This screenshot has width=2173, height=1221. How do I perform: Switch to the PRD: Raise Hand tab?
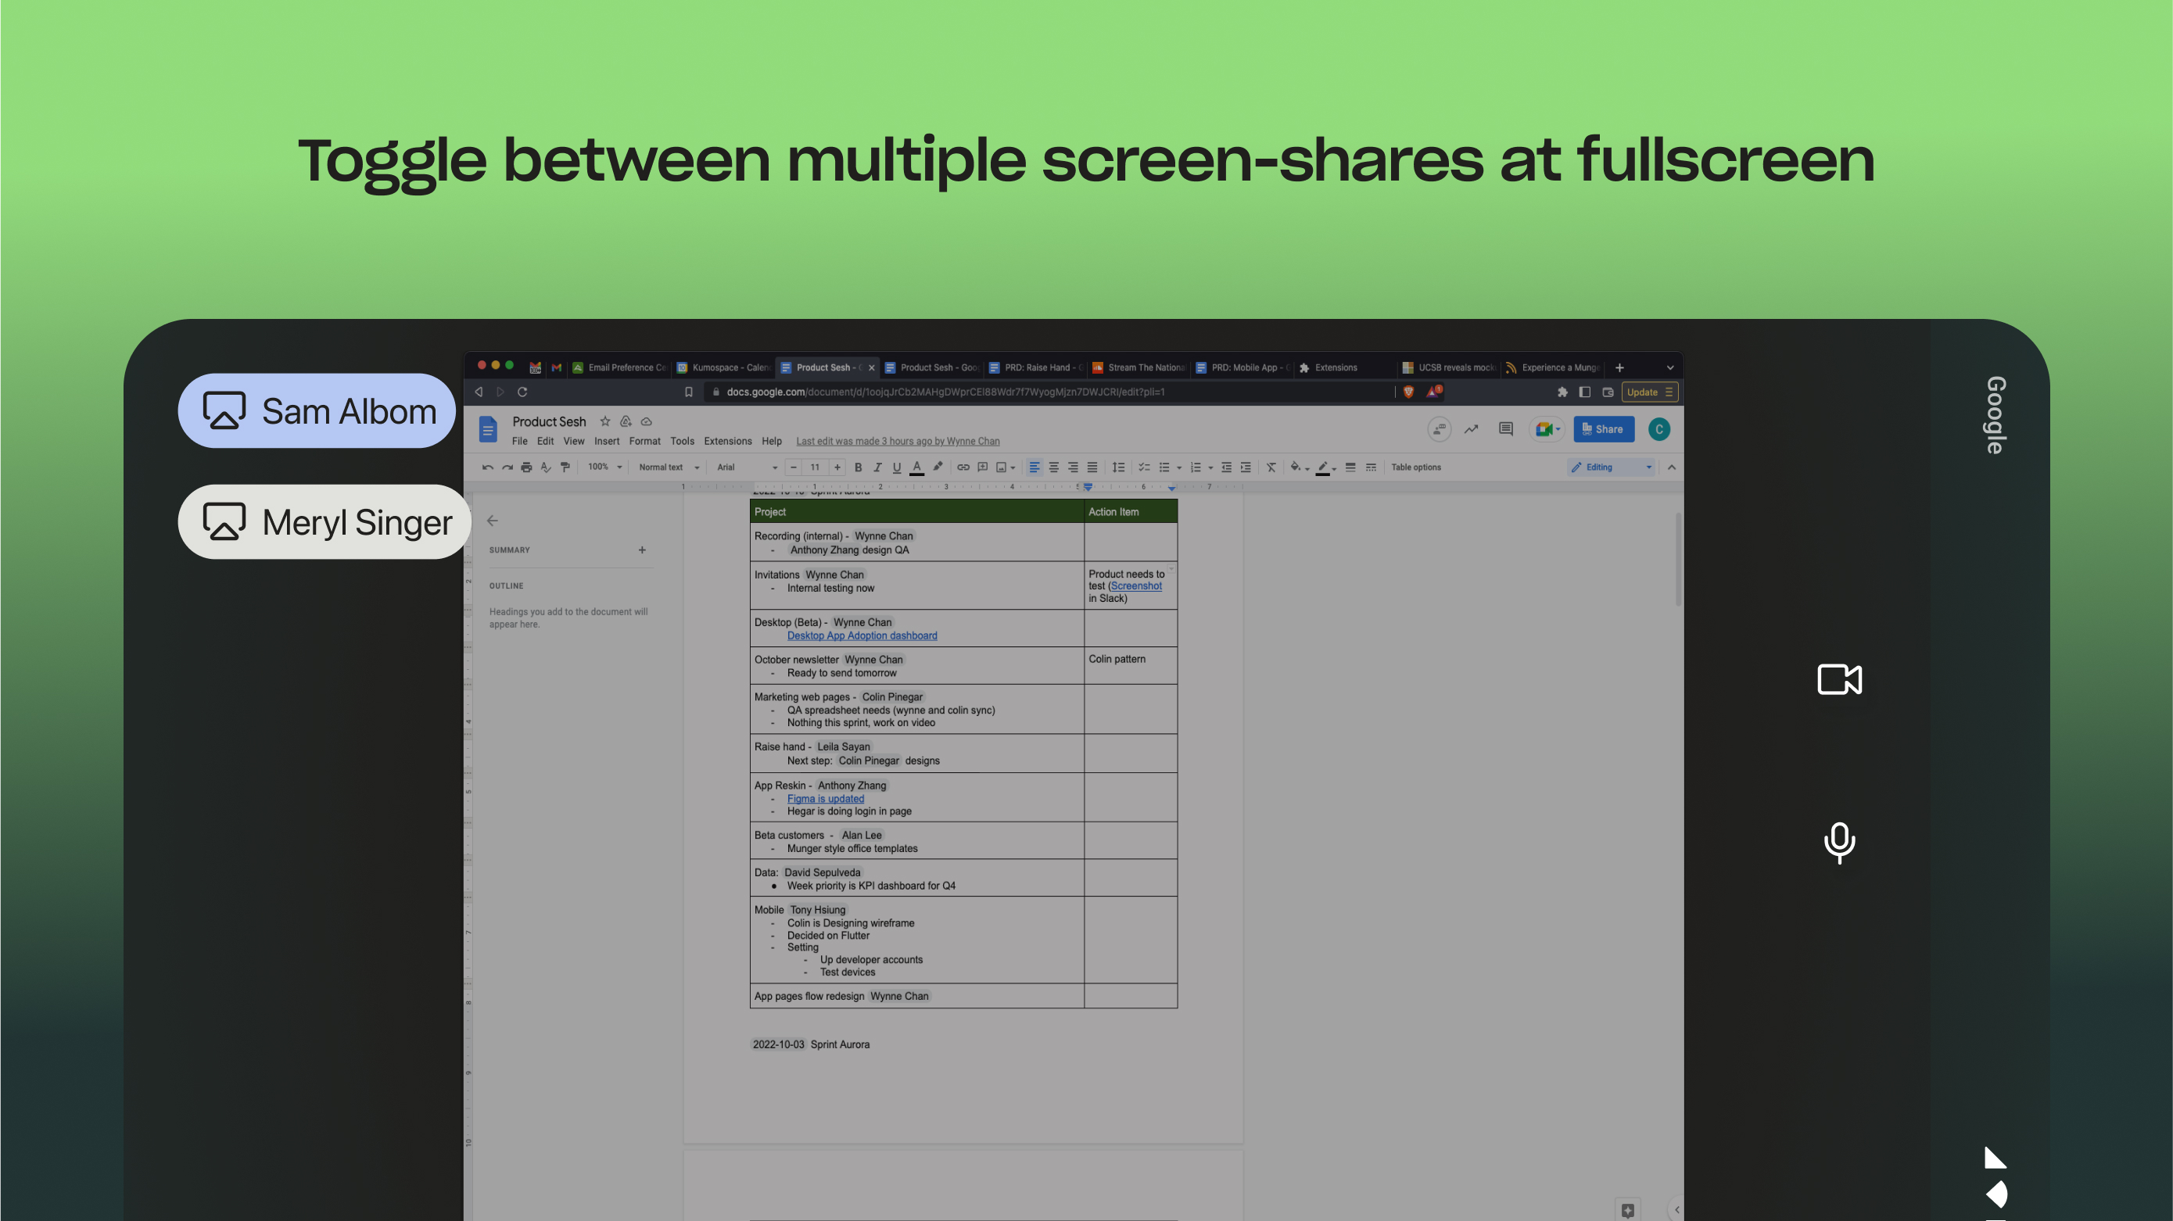pos(1035,367)
